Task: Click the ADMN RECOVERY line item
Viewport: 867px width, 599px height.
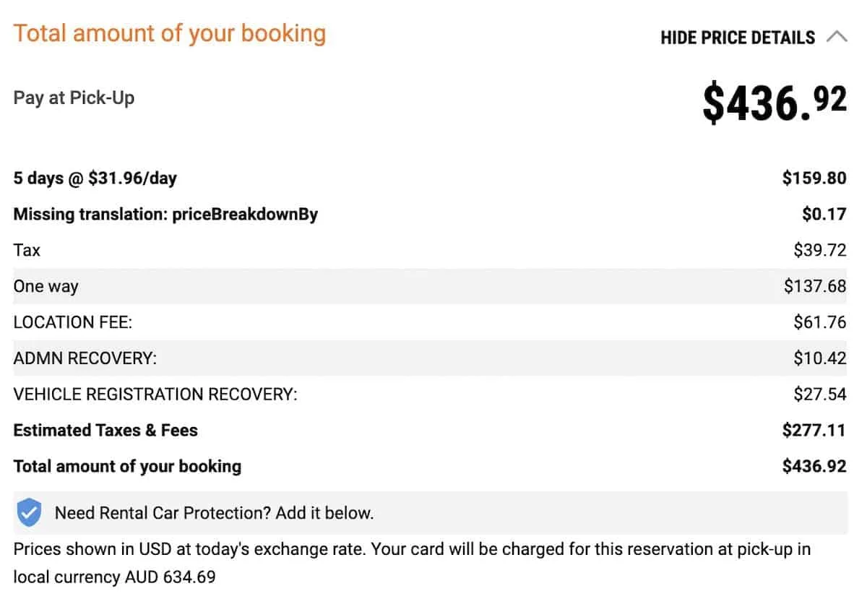Action: tap(430, 358)
